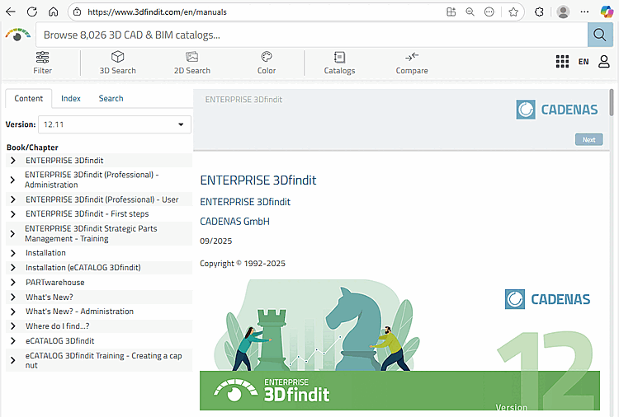619x417 pixels.
Task: Click the Next button
Action: point(588,139)
